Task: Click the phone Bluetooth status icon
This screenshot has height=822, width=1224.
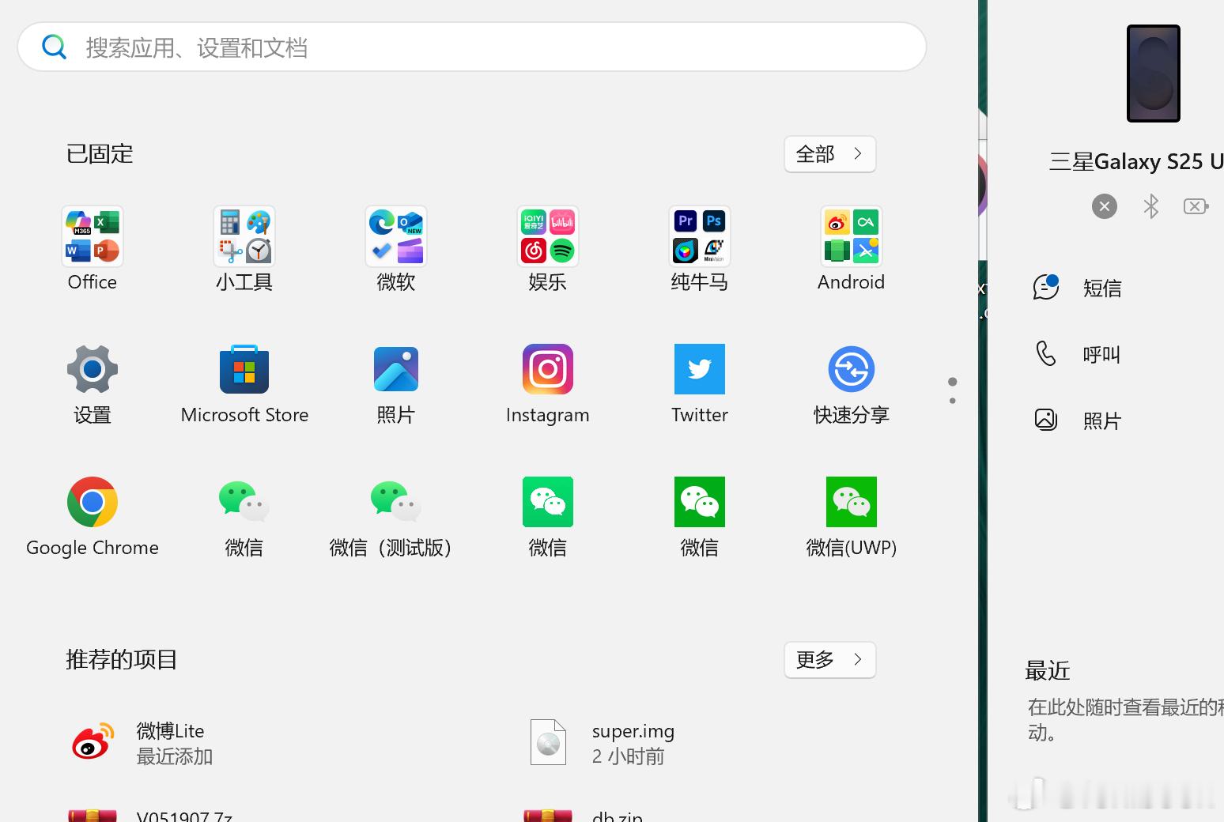Action: pos(1151,207)
